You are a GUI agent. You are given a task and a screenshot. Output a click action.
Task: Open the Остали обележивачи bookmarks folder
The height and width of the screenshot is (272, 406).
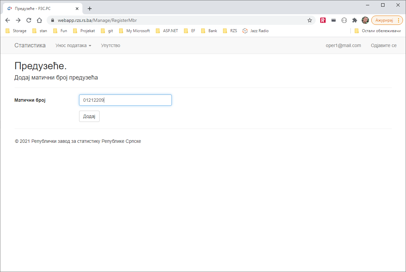pos(378,31)
